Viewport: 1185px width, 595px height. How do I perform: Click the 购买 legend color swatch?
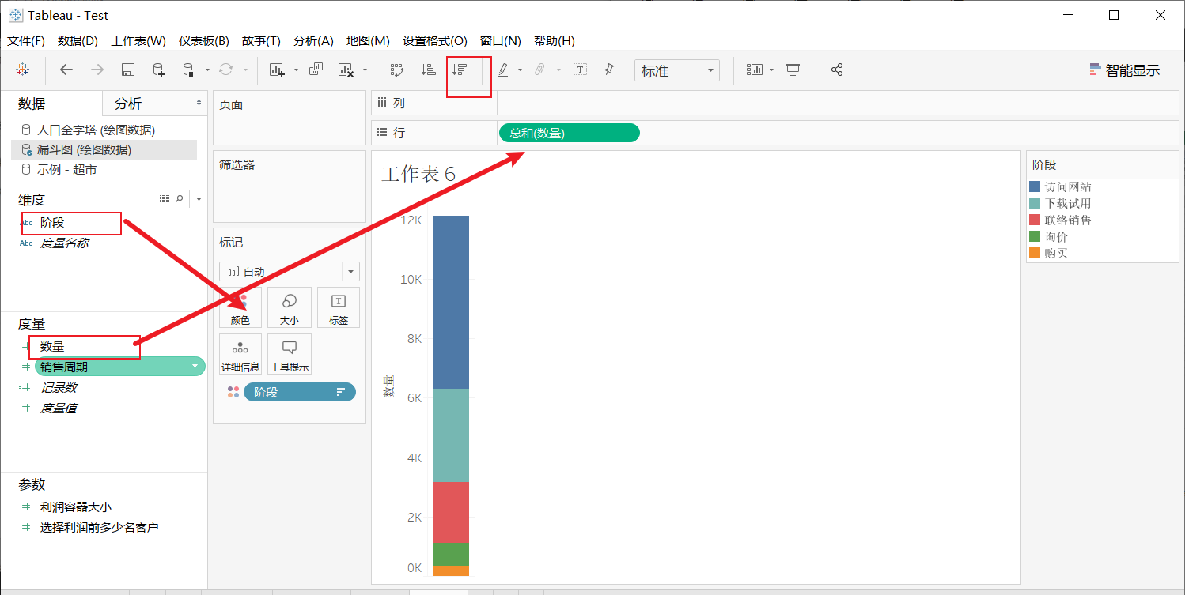[x=1035, y=253]
